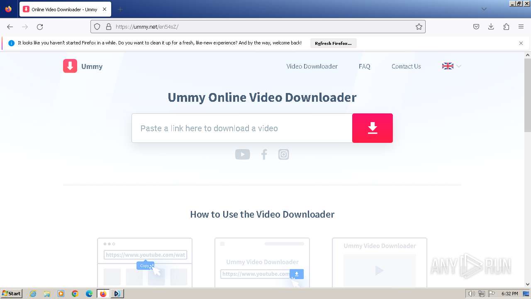531x299 pixels.
Task: Click the third step video player illustration
Action: (x=380, y=262)
